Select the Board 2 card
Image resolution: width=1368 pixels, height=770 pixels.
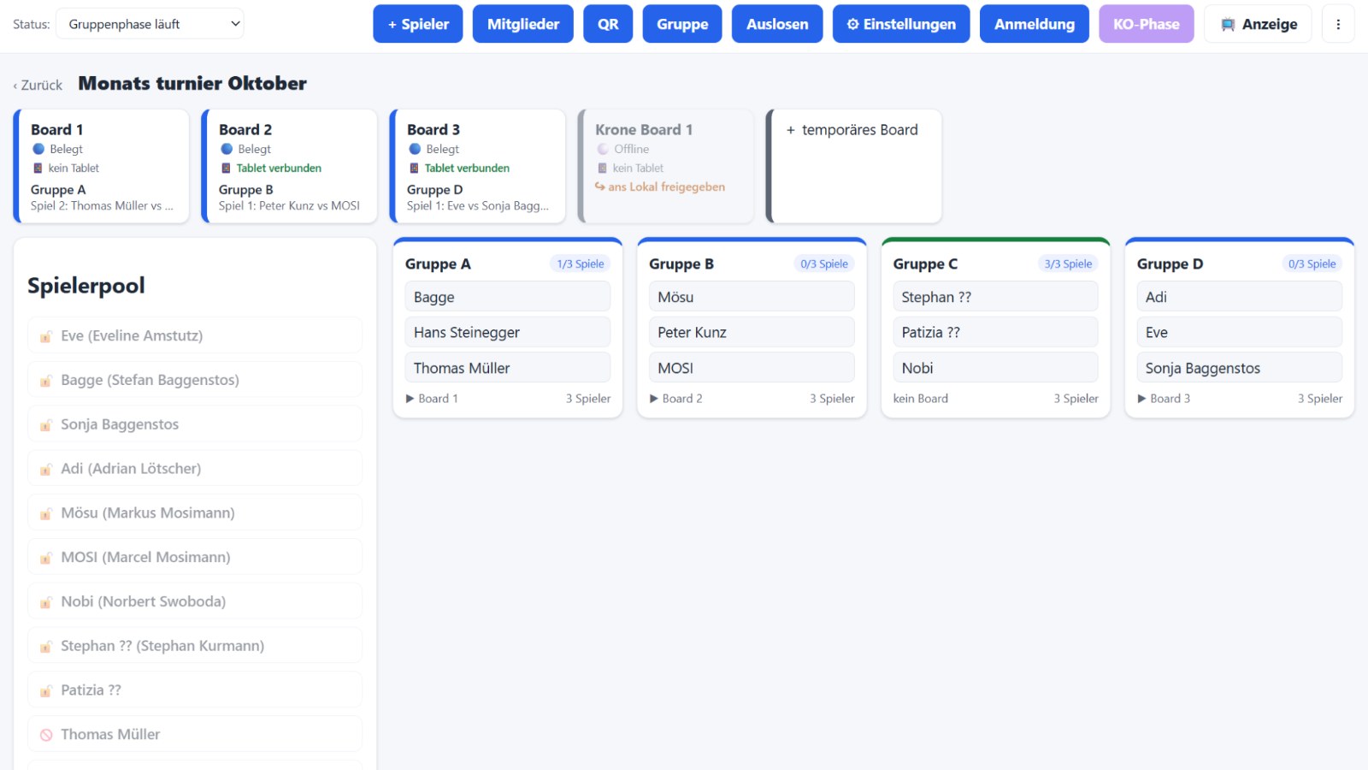pyautogui.click(x=290, y=166)
